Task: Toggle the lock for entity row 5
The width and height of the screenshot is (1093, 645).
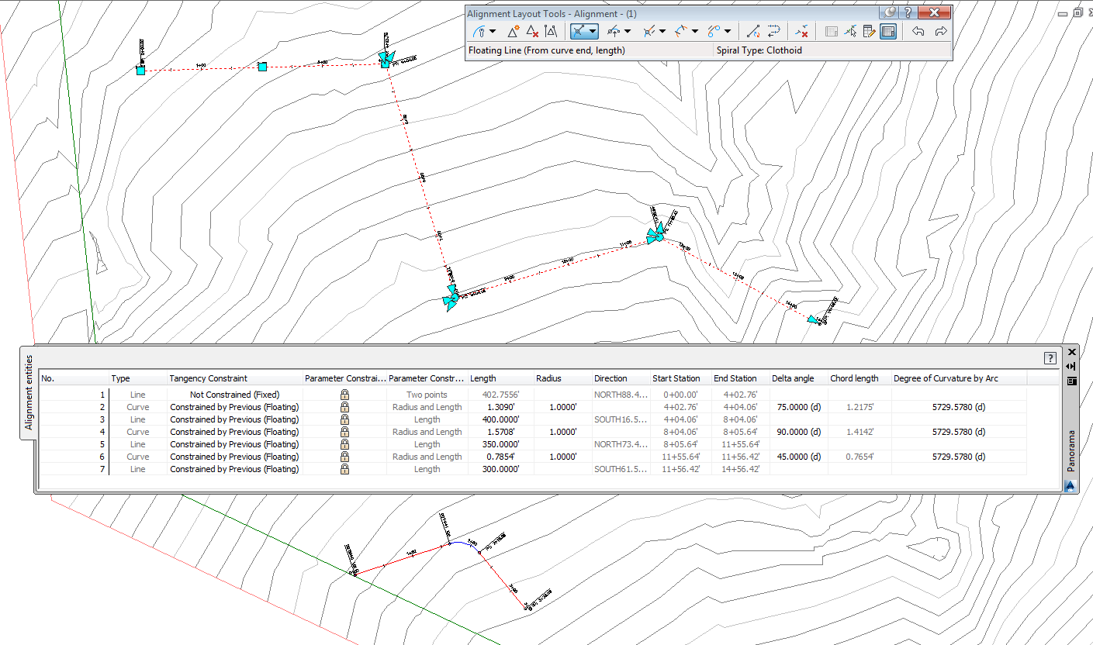Action: tap(344, 444)
